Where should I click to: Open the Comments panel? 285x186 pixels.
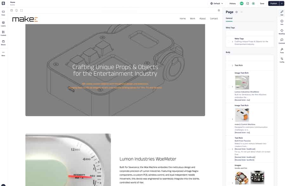[282, 41]
